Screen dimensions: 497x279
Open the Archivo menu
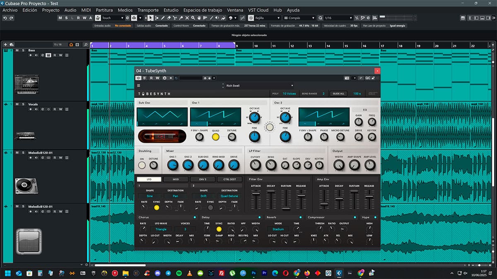point(10,10)
